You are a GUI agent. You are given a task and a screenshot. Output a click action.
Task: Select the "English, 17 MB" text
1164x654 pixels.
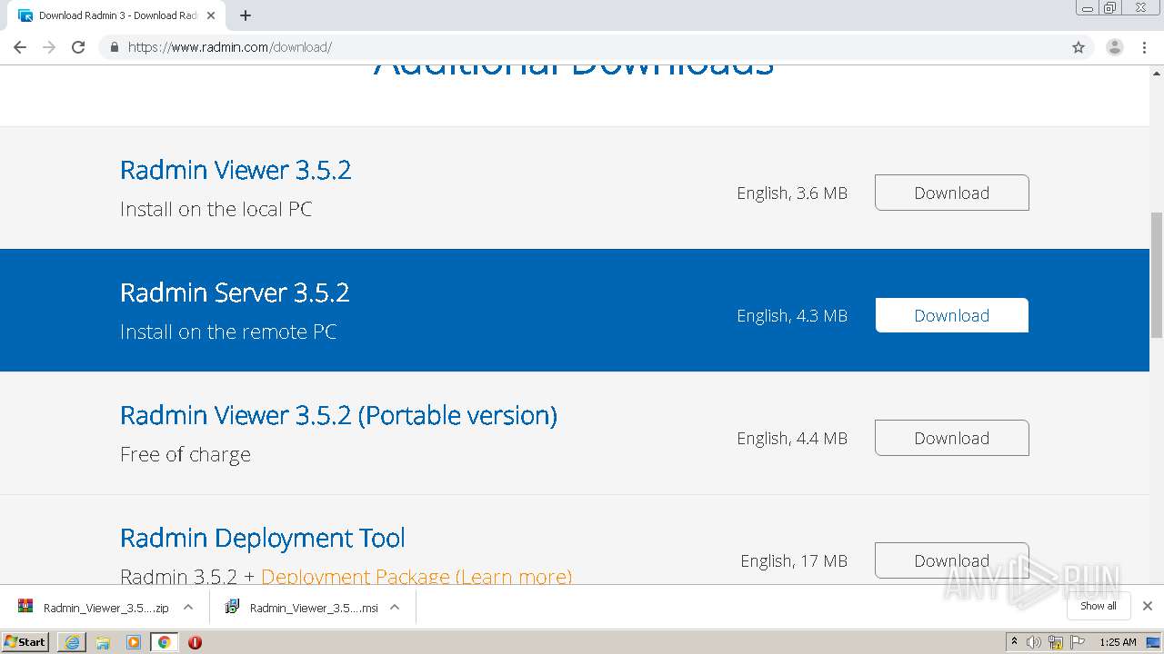tap(794, 561)
